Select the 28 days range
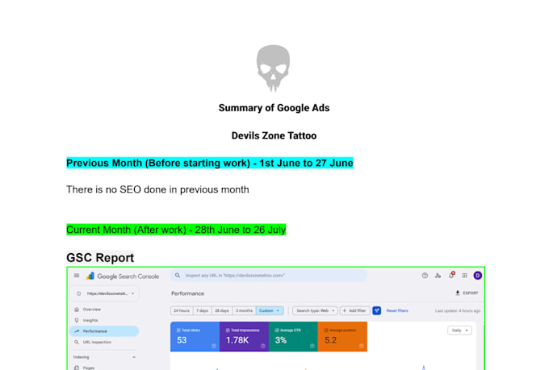549x370 pixels. coord(222,310)
